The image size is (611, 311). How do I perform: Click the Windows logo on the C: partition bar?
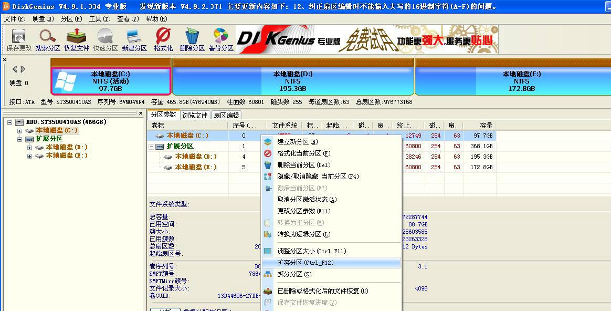pos(66,81)
